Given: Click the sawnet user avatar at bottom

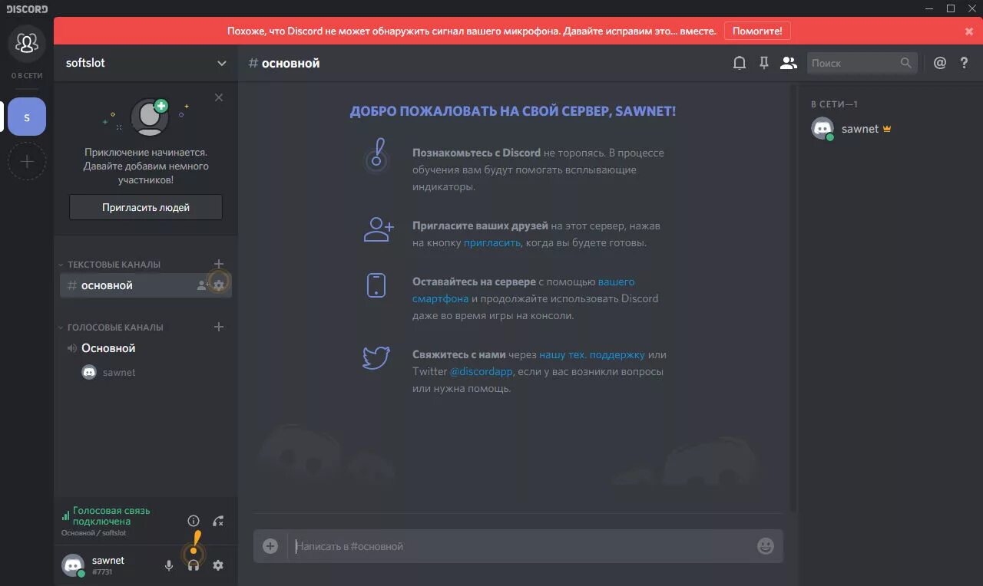Looking at the screenshot, I should [x=74, y=565].
